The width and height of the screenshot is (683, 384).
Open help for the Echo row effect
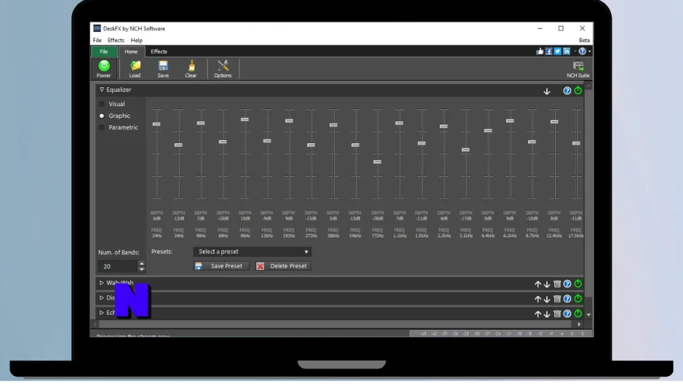pyautogui.click(x=567, y=313)
